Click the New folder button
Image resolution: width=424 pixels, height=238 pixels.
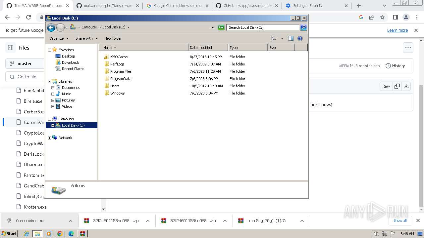click(x=113, y=38)
